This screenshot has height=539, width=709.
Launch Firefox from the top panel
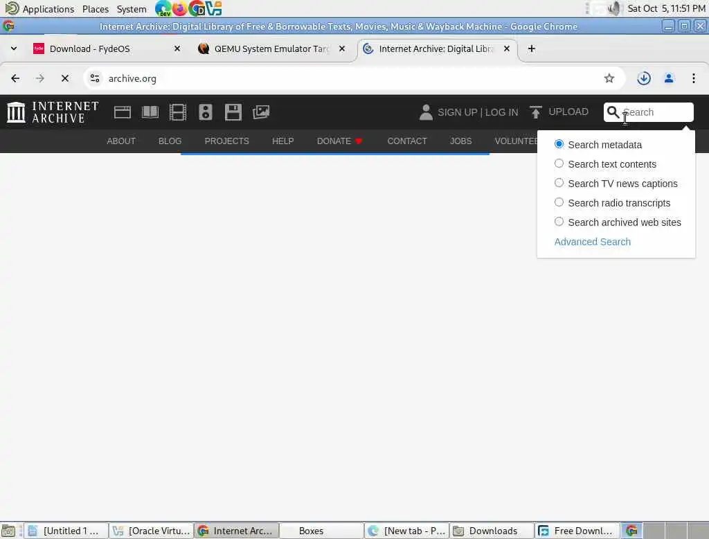[179, 8]
